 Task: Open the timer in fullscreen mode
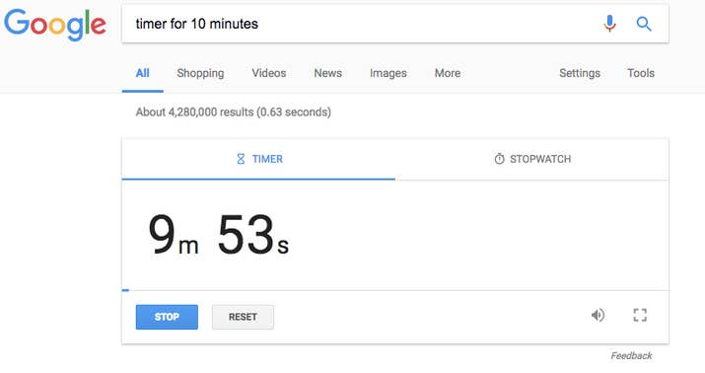640,315
